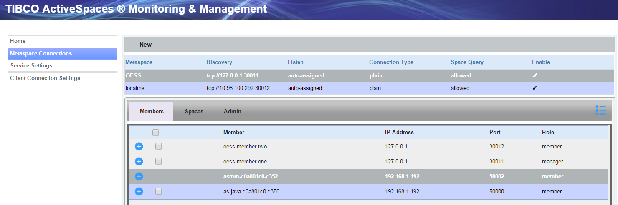
Task: Open Service Settings in the sidebar
Action: pos(63,65)
